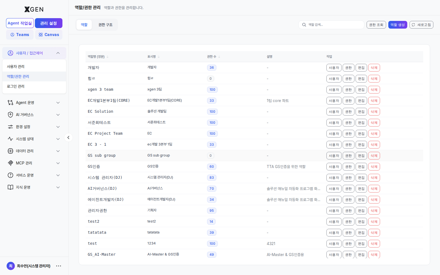The image size is (440, 275).
Task: Click 삭제 button for 힝ㄹ row
Action: tap(374, 79)
